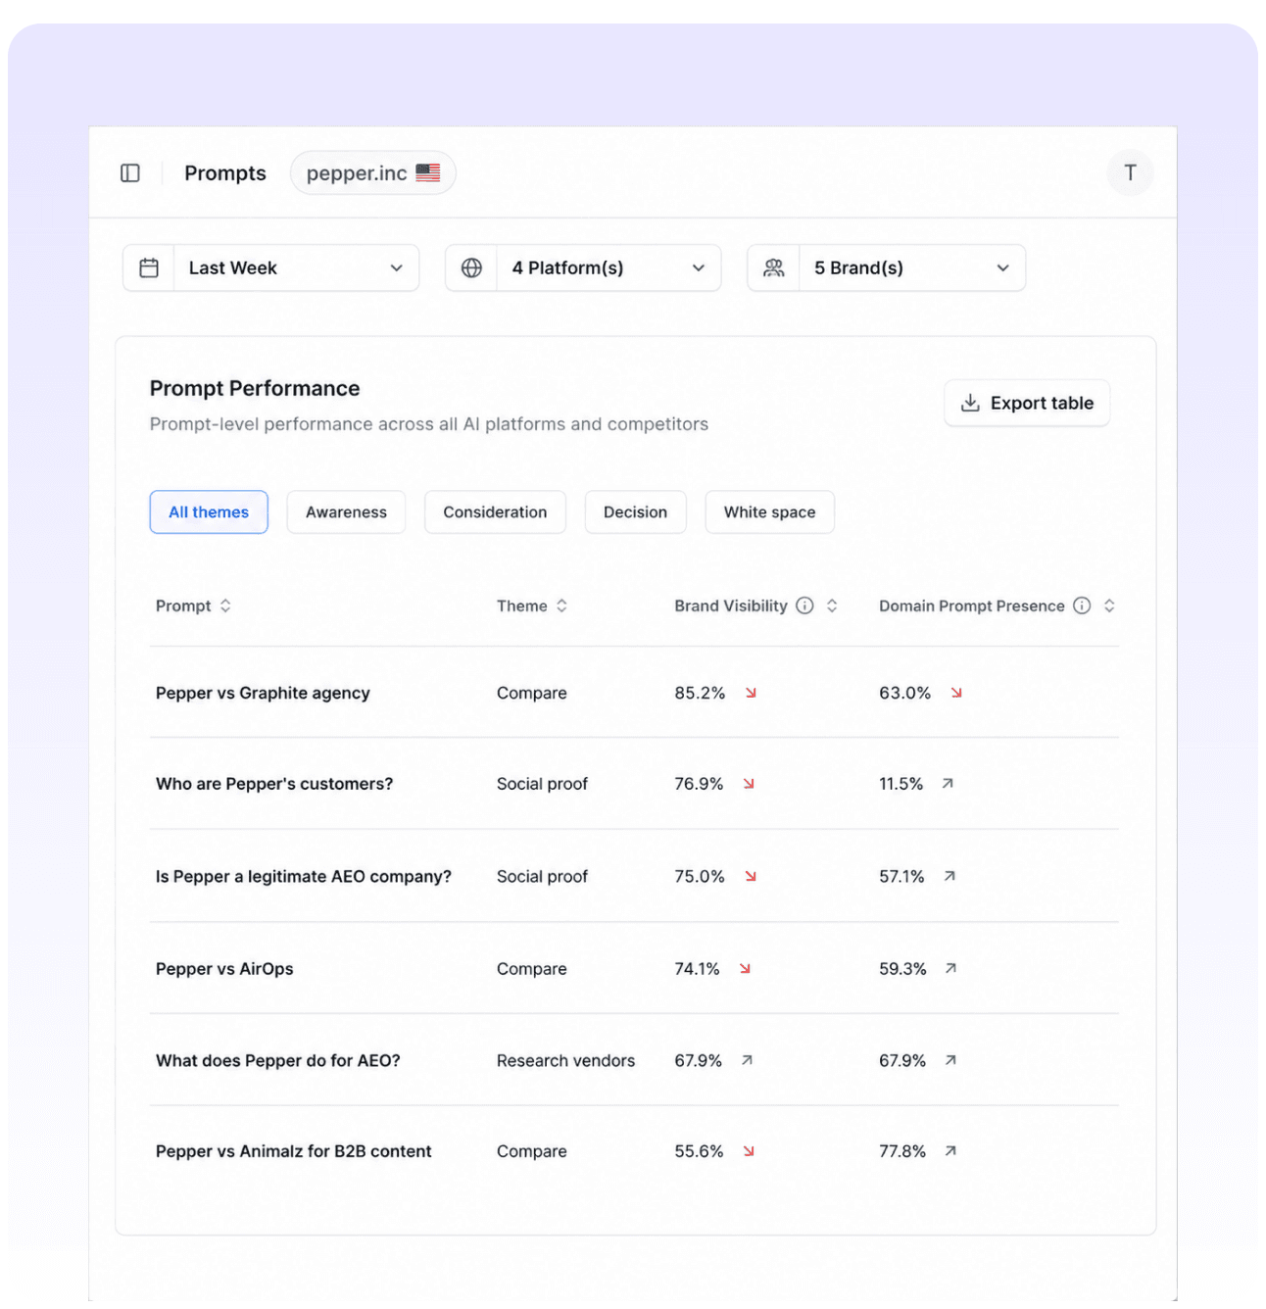
Task: Click up-trend arrow next to 57.1%
Action: click(949, 876)
